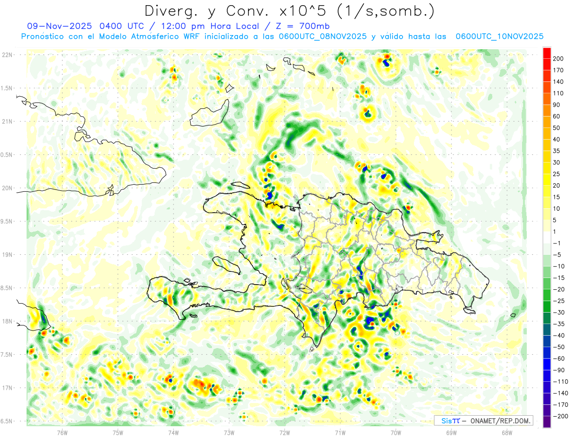
Task: Select the 68W longitude label
Action: [507, 432]
